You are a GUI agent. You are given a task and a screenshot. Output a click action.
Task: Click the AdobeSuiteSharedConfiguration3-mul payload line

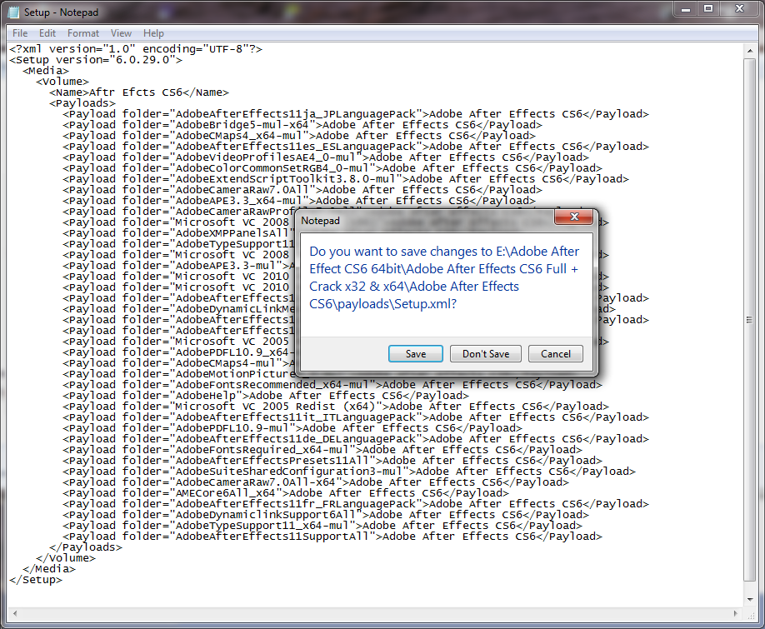point(349,471)
